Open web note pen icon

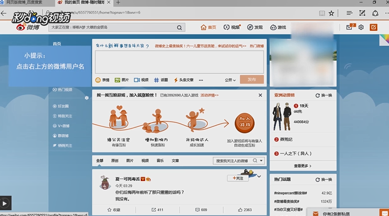coord(362,13)
